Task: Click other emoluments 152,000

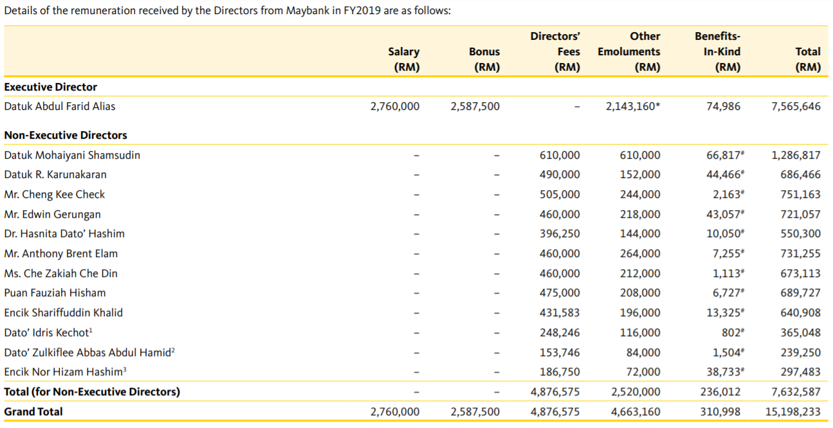Action: (640, 174)
